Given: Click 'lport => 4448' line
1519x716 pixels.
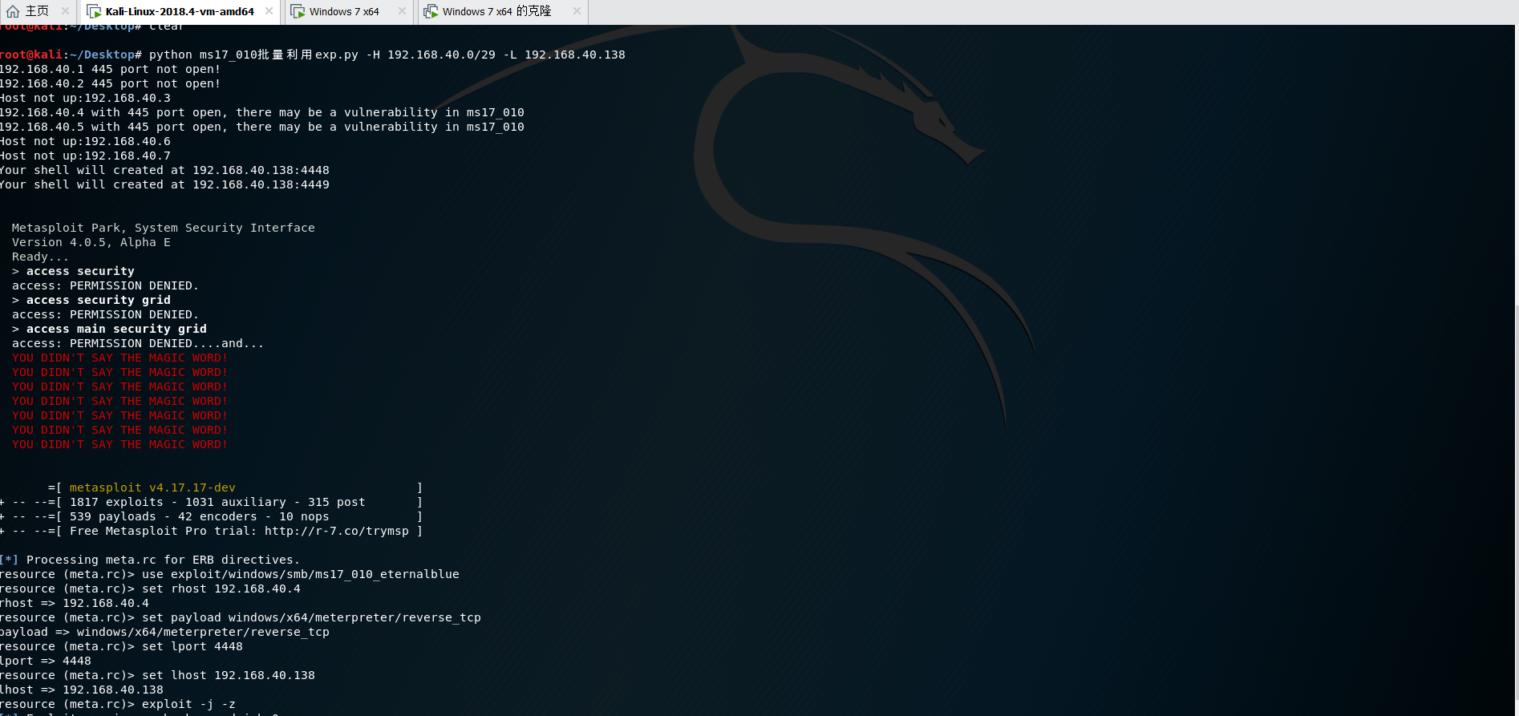Looking at the screenshot, I should pos(46,661).
